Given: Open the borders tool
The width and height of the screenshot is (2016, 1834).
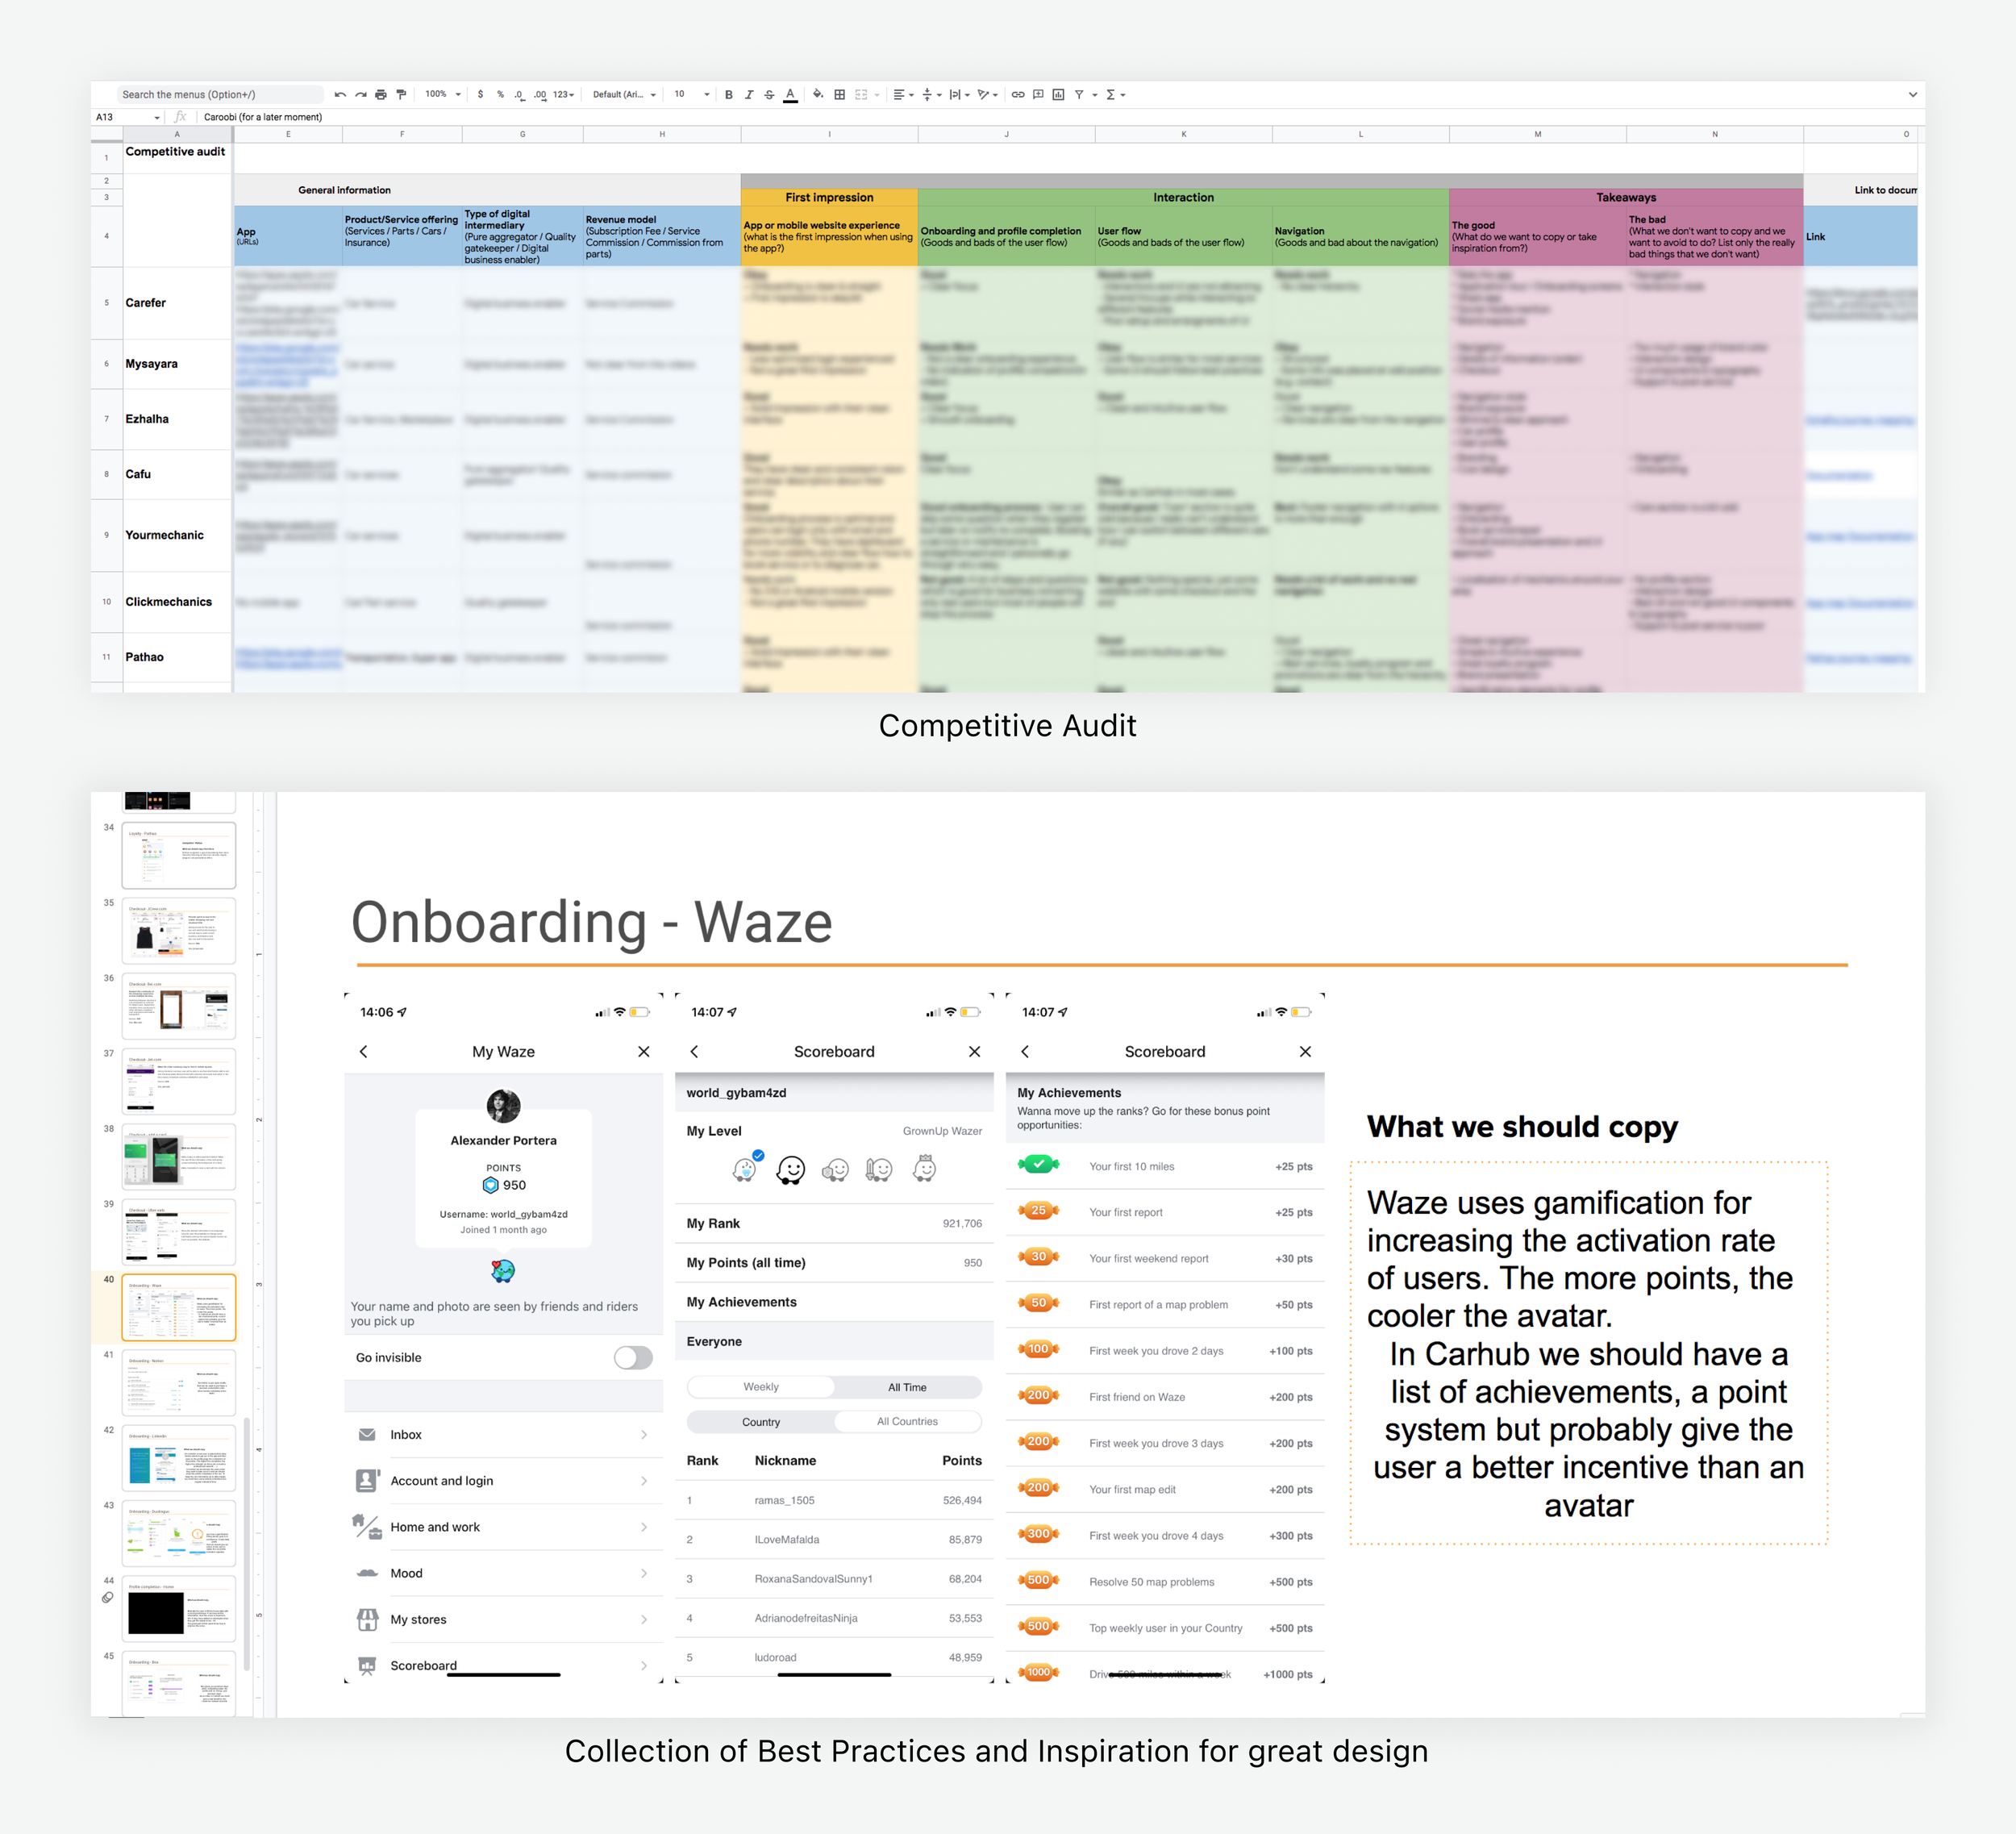Looking at the screenshot, I should [x=840, y=95].
